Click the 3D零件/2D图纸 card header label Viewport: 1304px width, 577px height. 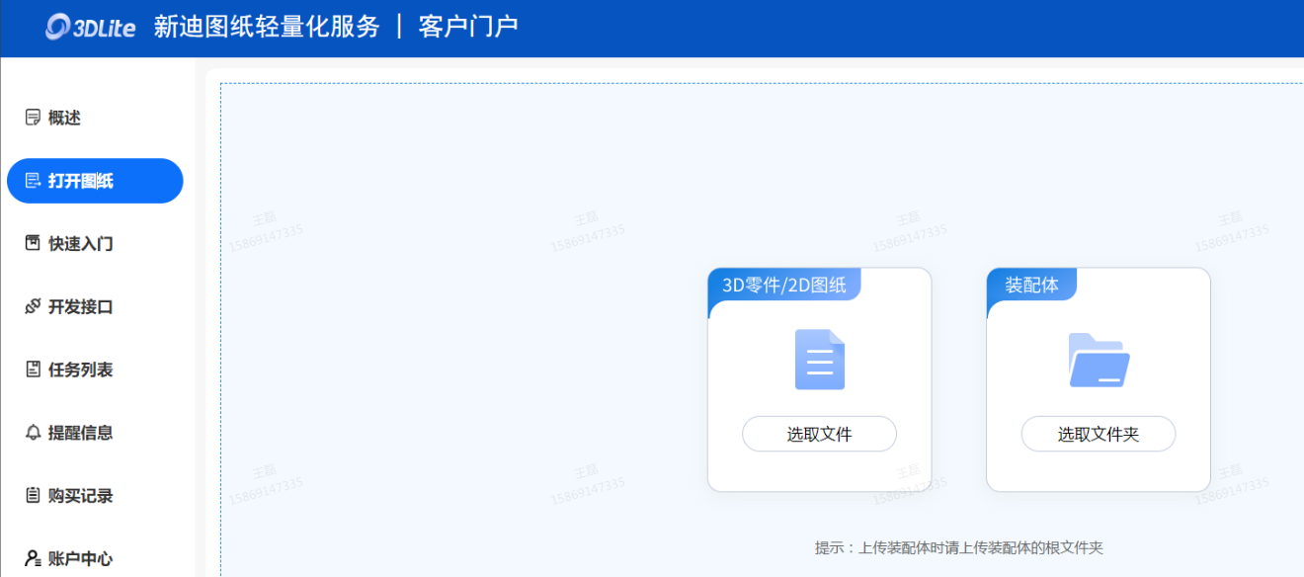click(x=783, y=286)
